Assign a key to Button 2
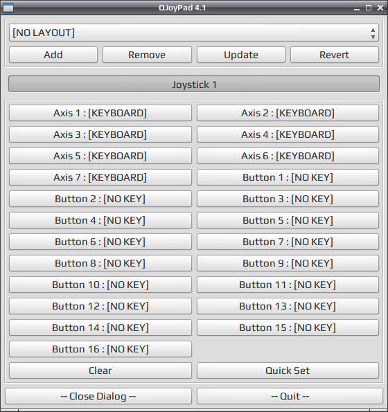The width and height of the screenshot is (388, 412). (x=100, y=199)
